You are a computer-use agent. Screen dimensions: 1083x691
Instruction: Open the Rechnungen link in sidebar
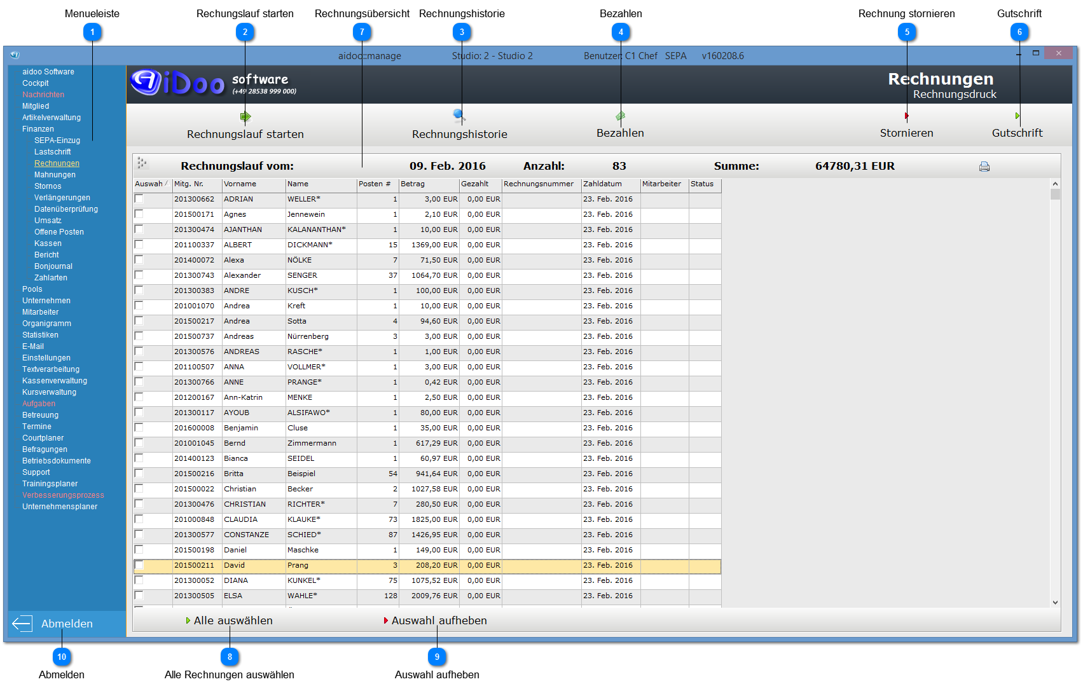(x=57, y=163)
